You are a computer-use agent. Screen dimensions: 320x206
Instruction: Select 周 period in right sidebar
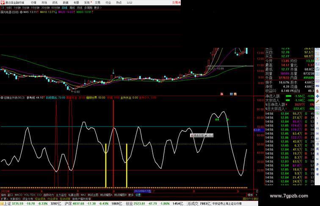317,149
